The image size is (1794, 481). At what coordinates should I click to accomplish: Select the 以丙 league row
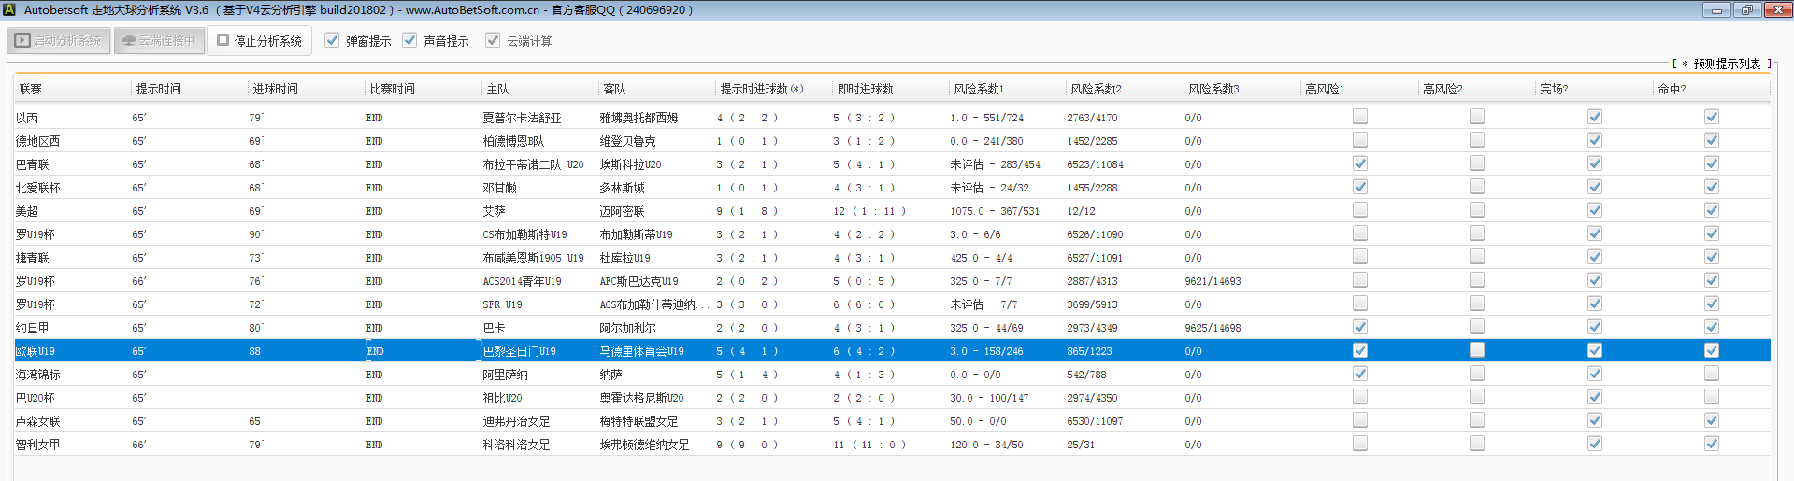(x=27, y=118)
